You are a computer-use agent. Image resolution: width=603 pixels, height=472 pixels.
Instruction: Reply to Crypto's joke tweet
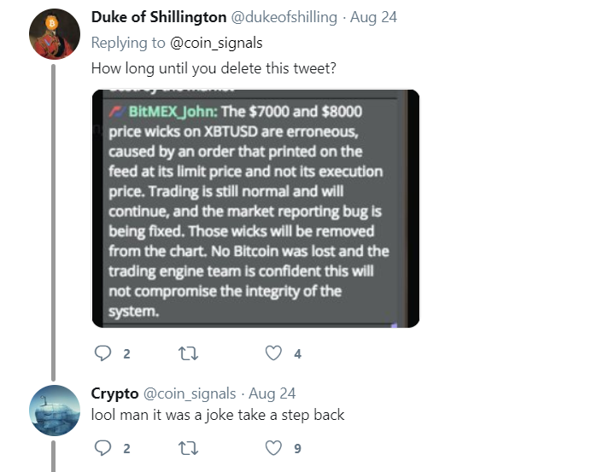click(102, 447)
